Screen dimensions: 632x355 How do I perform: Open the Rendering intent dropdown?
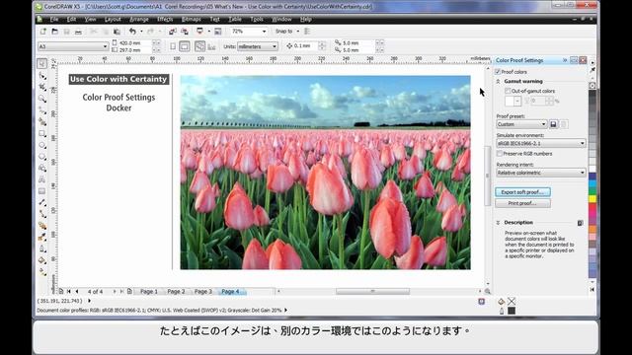[541, 173]
